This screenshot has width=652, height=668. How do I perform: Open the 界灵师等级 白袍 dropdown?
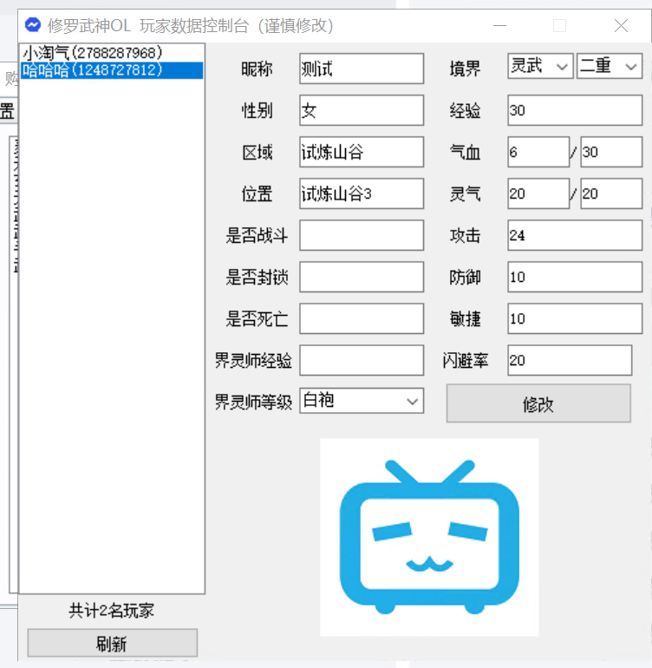[x=362, y=401]
